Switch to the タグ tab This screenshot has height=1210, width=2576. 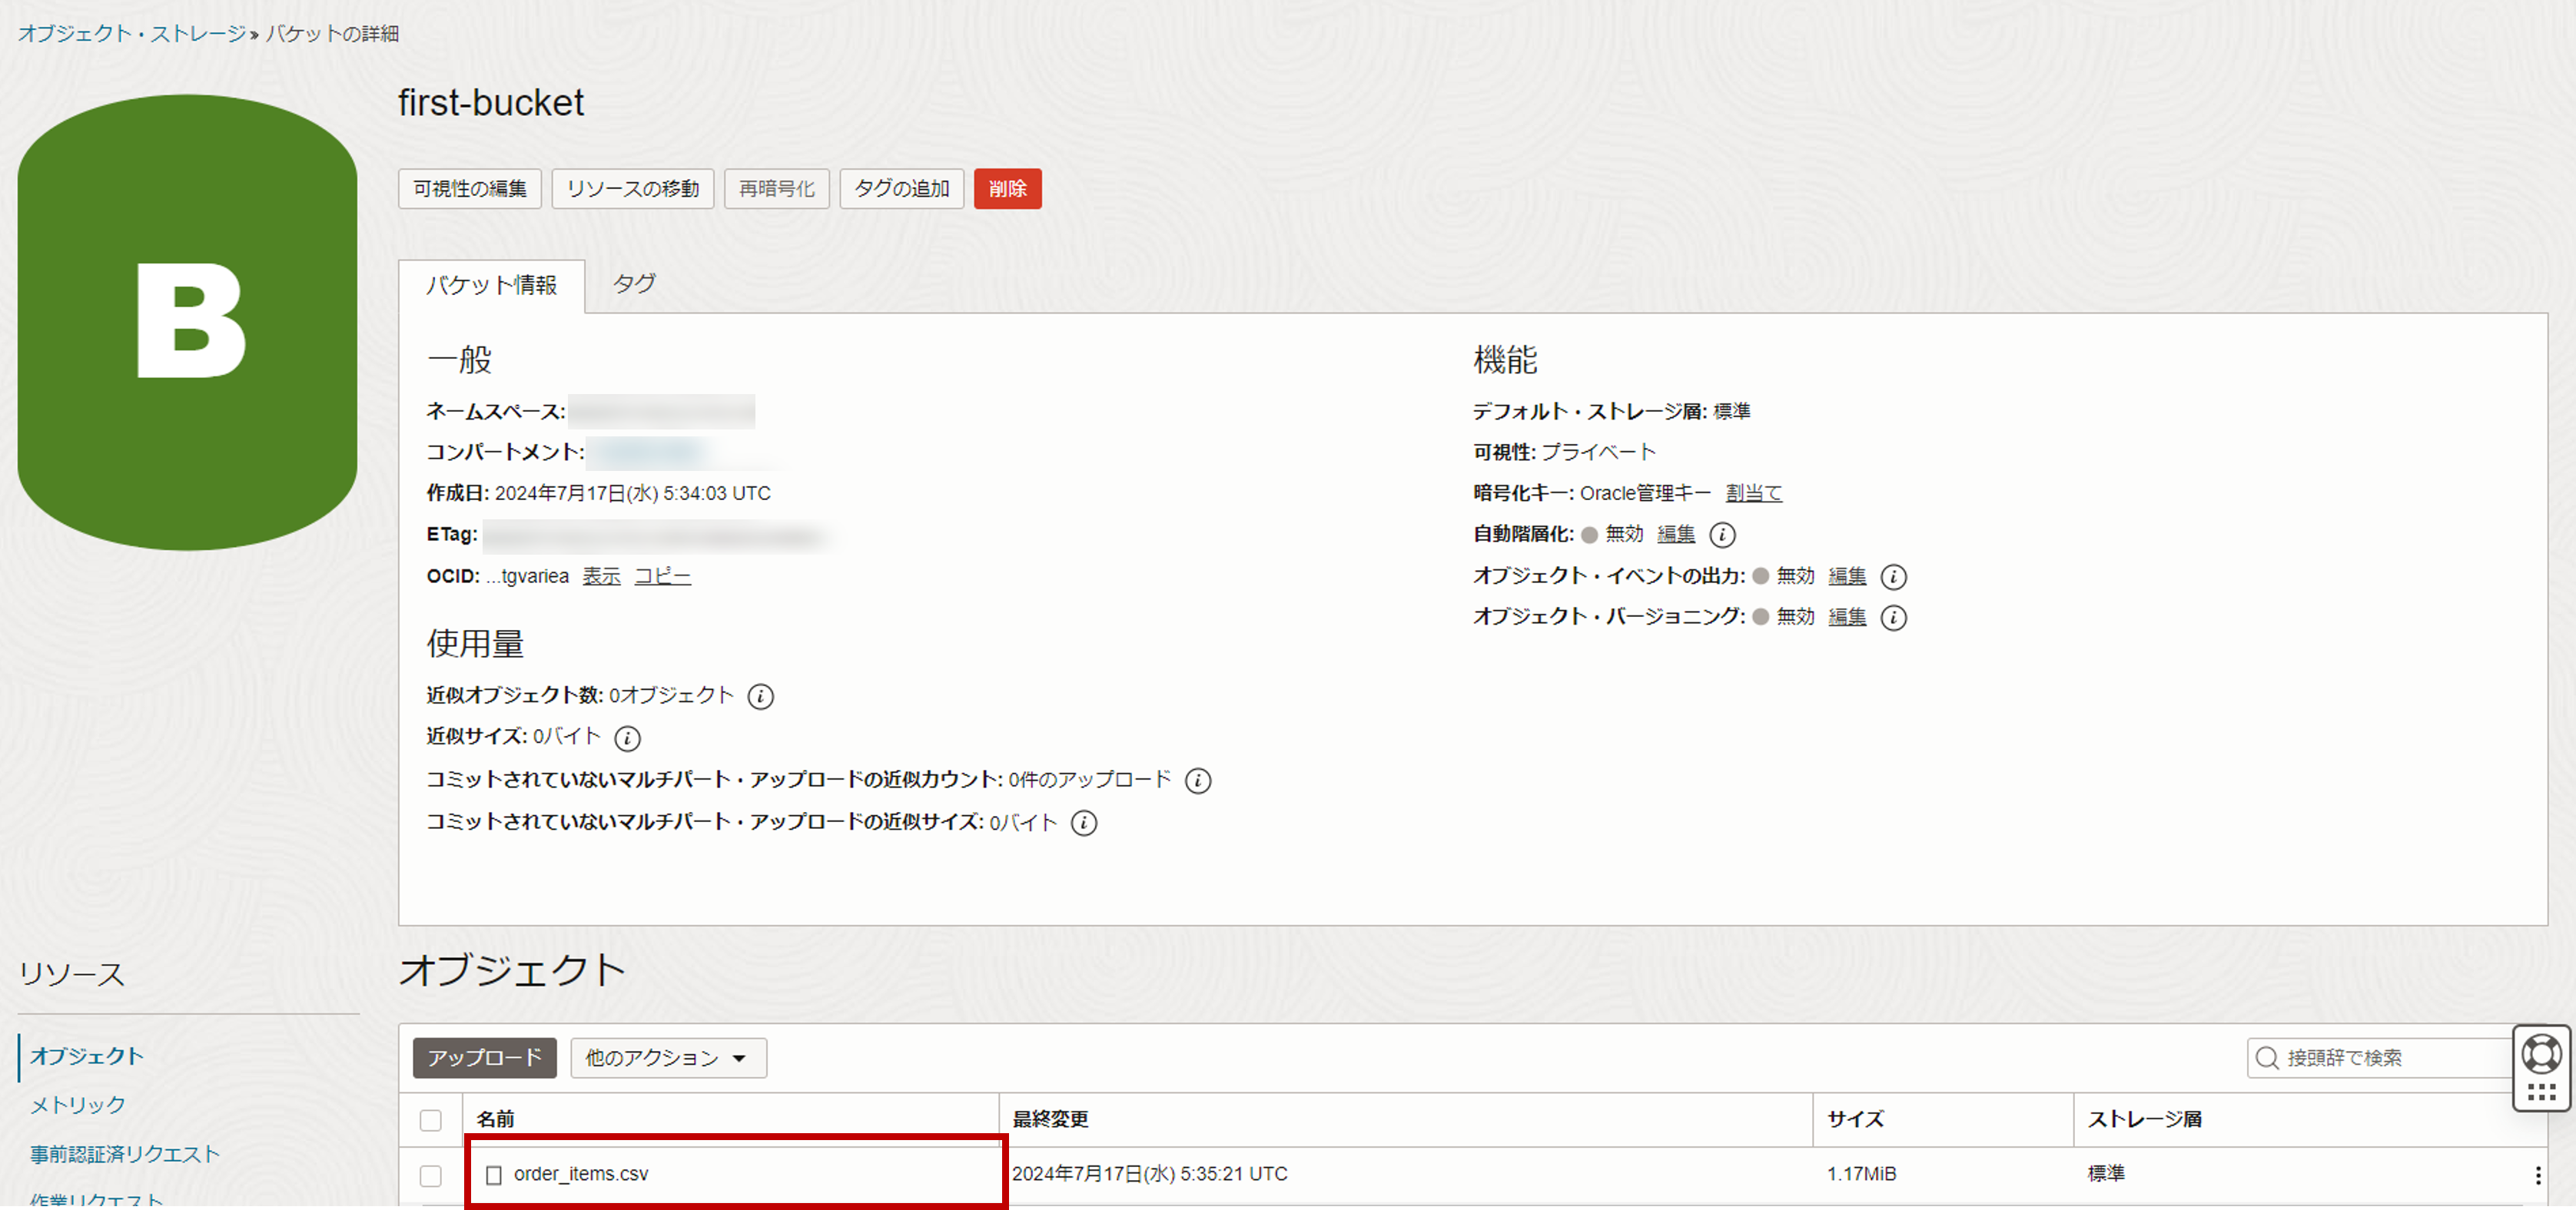pyautogui.click(x=634, y=284)
